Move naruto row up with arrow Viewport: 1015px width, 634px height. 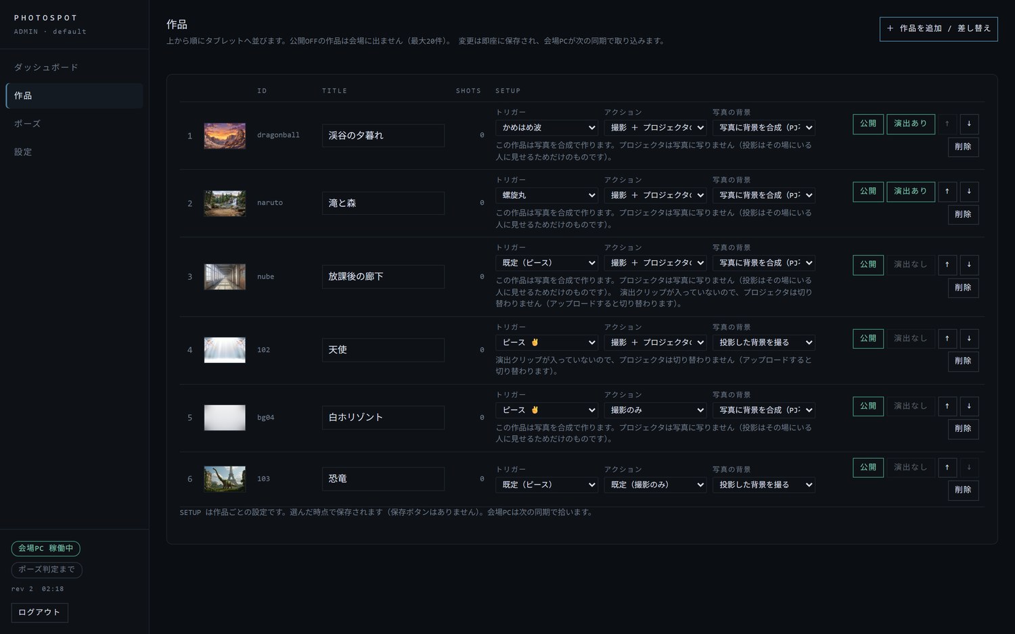click(x=947, y=191)
